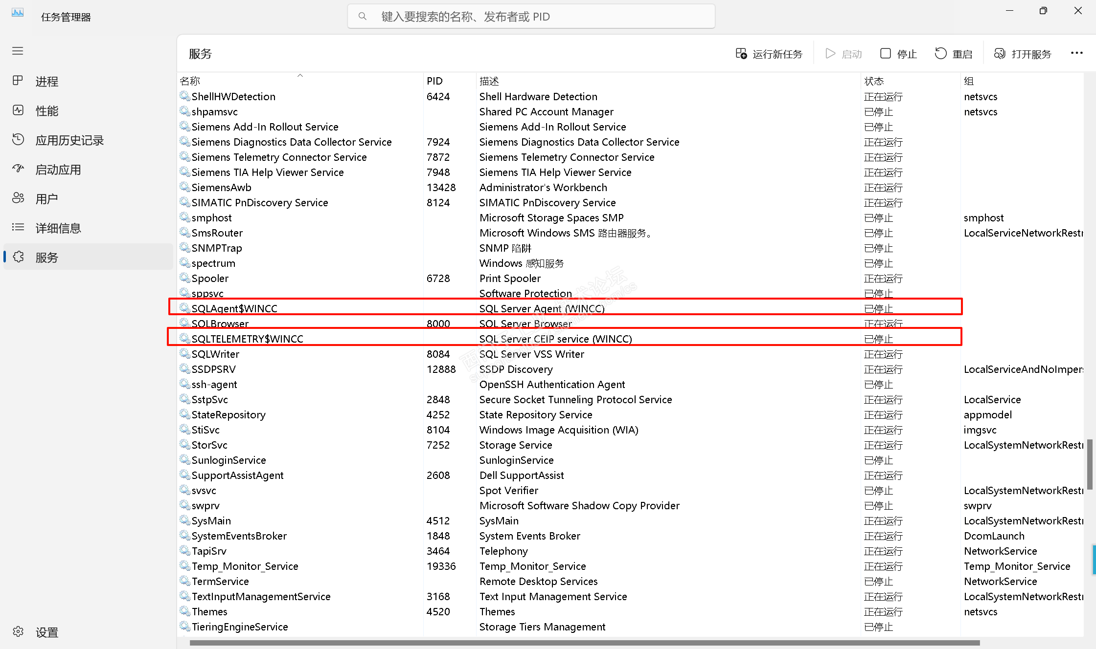Open 设置 (Settings) at bottom left
Image resolution: width=1096 pixels, height=649 pixels.
[x=46, y=632]
